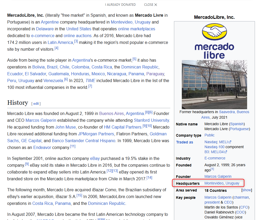Click citation reference [14]
The width and height of the screenshot is (262, 220).
point(149,178)
